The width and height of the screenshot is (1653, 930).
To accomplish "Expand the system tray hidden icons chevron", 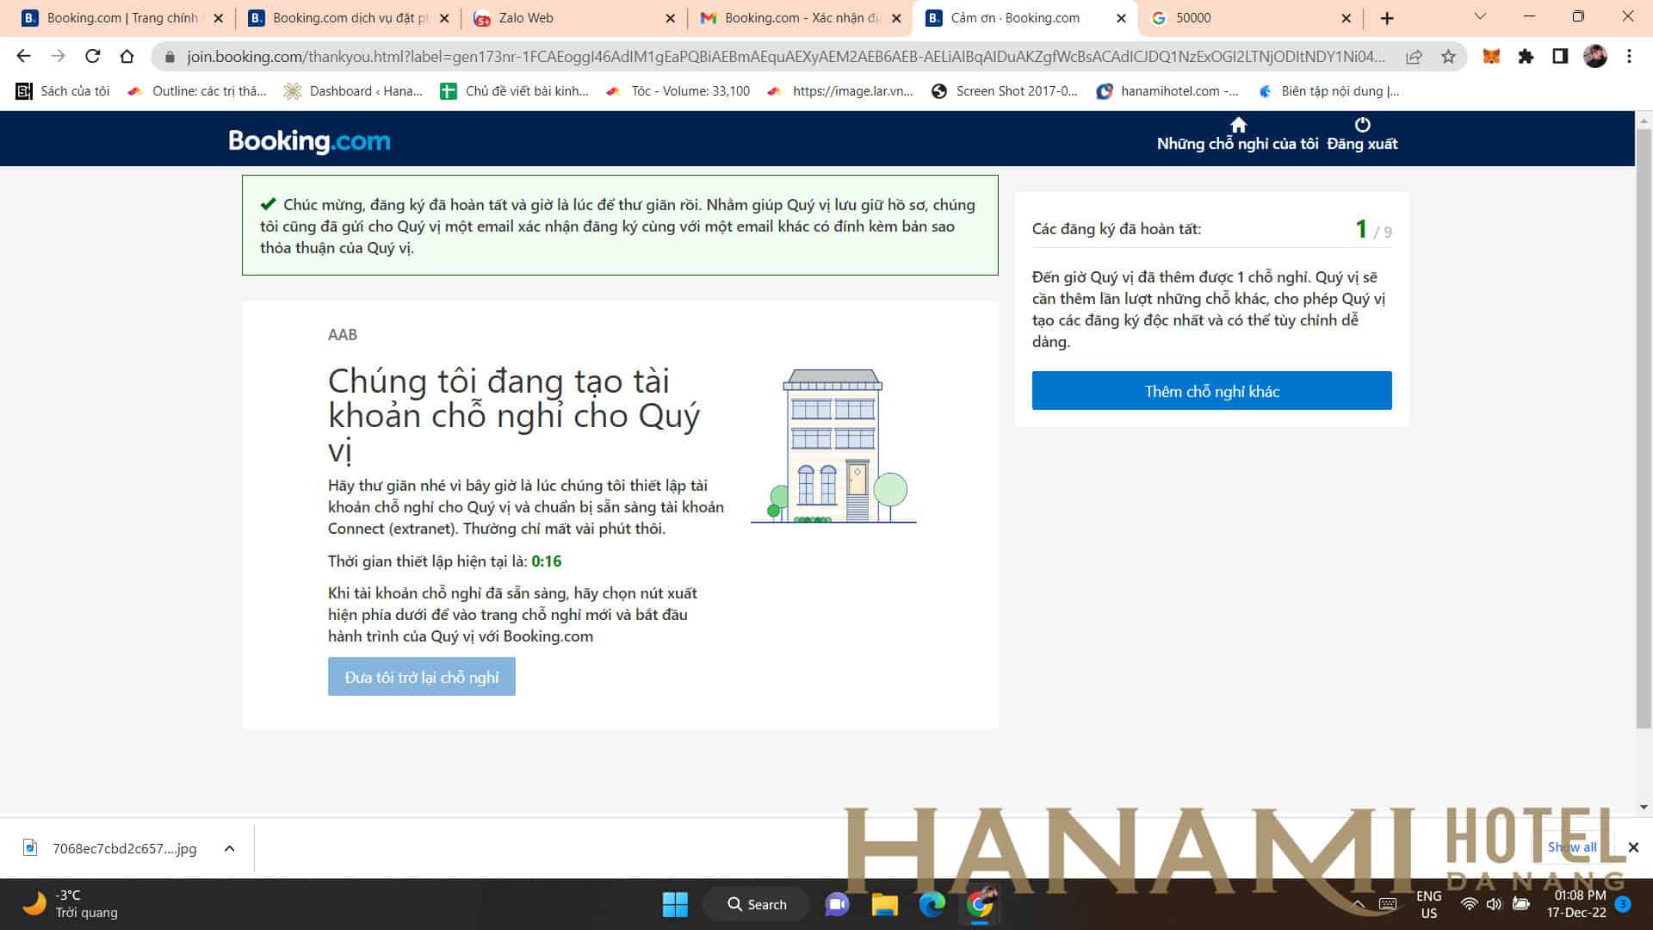I will (x=1359, y=904).
